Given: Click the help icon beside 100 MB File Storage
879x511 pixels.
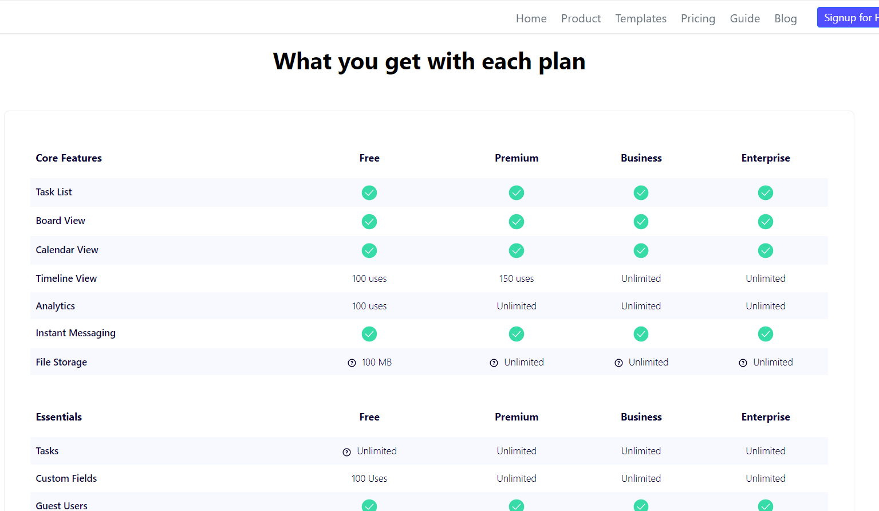Looking at the screenshot, I should click(x=352, y=363).
